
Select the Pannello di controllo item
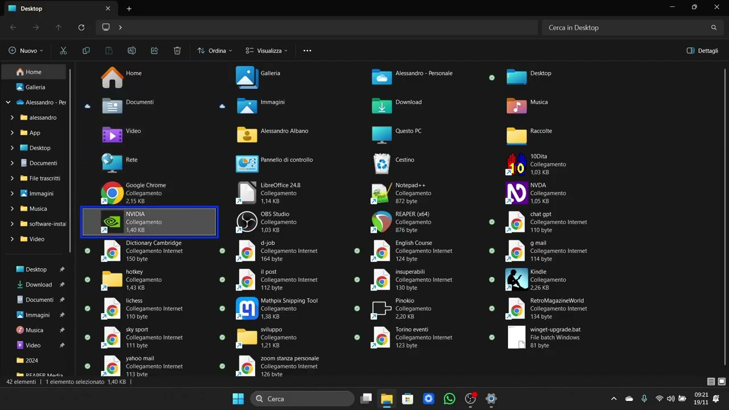(x=284, y=164)
